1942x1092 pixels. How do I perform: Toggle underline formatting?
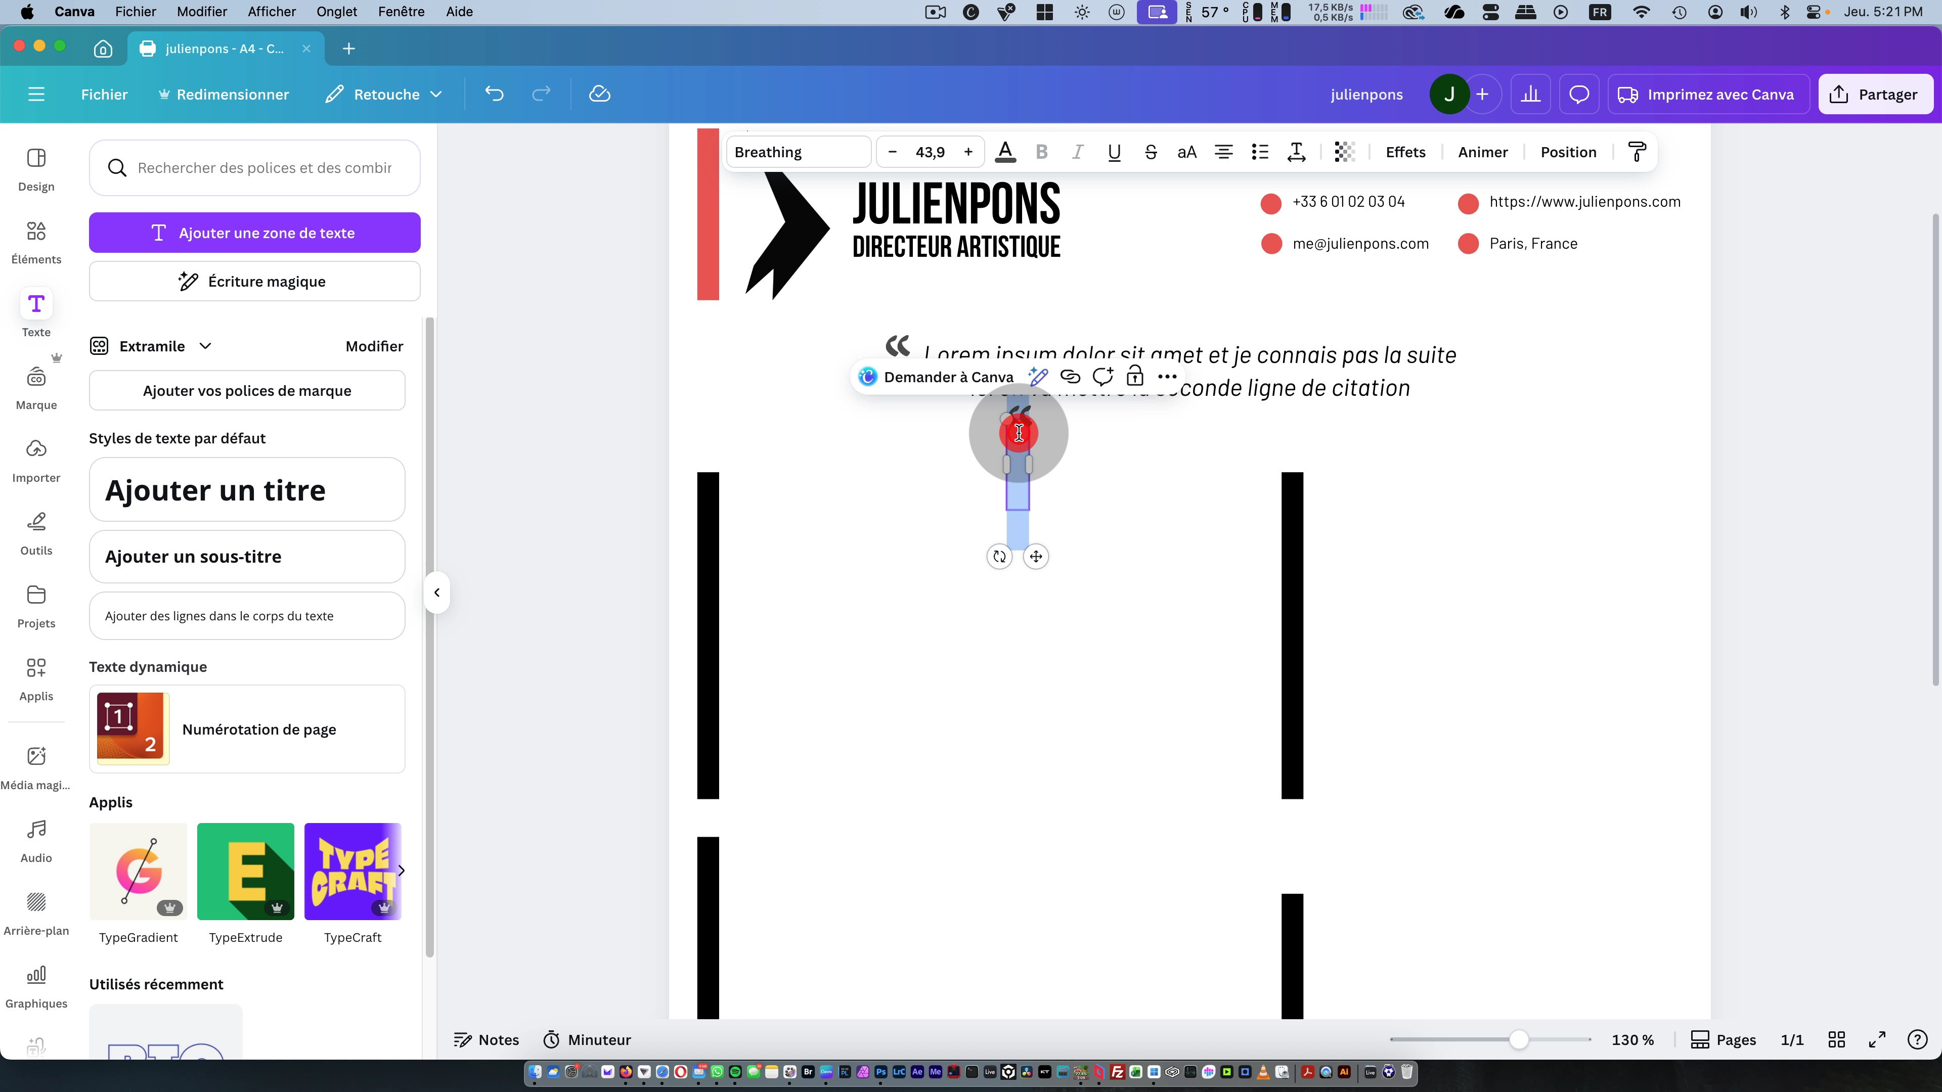pos(1114,152)
